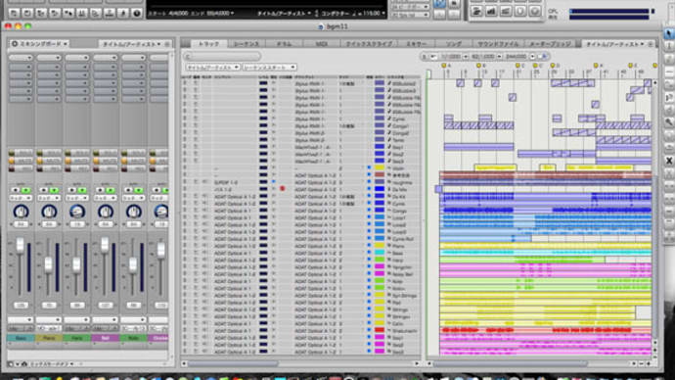The image size is (675, 380).
Task: Click the bar-chart icon in top-right toolbar
Action: click(x=491, y=11)
